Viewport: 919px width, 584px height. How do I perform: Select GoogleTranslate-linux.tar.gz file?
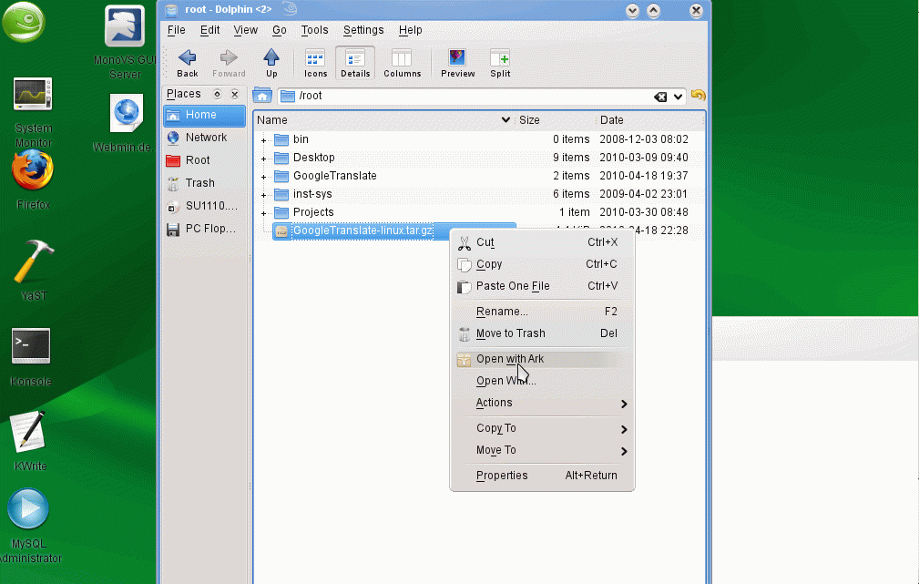click(x=362, y=231)
